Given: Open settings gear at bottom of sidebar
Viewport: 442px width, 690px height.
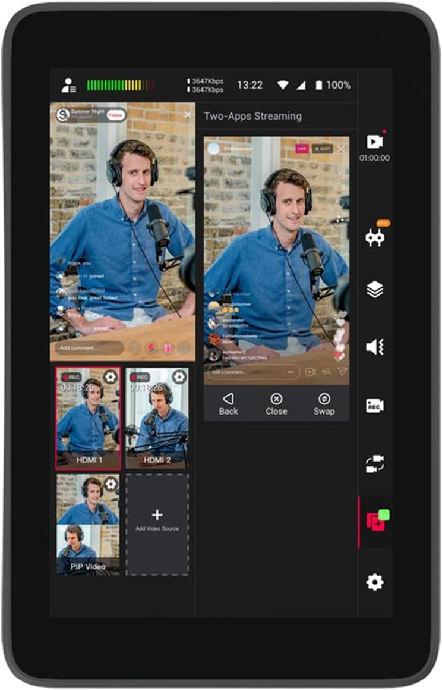Looking at the screenshot, I should [374, 582].
